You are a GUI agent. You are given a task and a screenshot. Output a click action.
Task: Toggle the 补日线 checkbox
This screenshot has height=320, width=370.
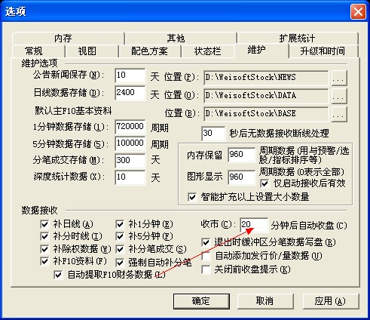(44, 224)
